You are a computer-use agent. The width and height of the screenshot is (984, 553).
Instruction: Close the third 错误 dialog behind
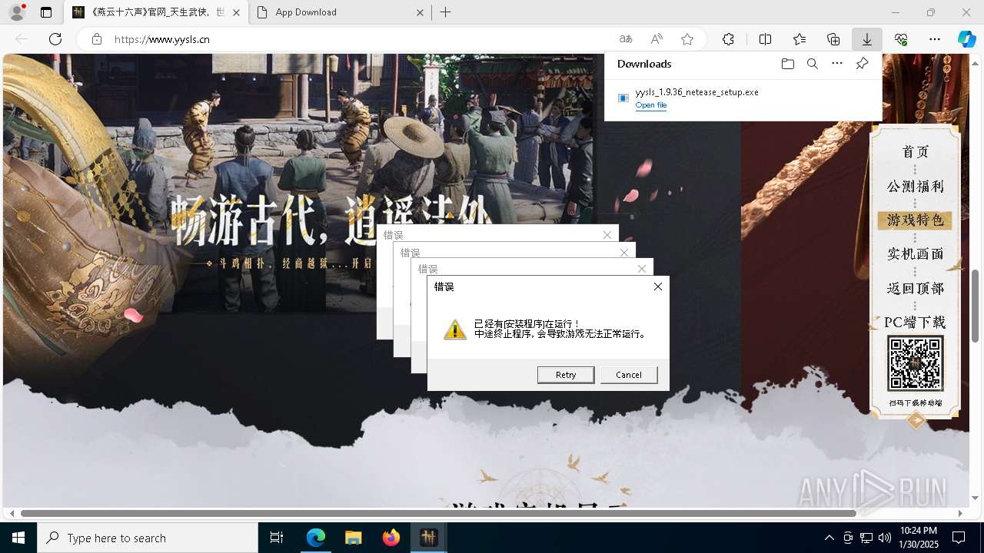click(623, 252)
